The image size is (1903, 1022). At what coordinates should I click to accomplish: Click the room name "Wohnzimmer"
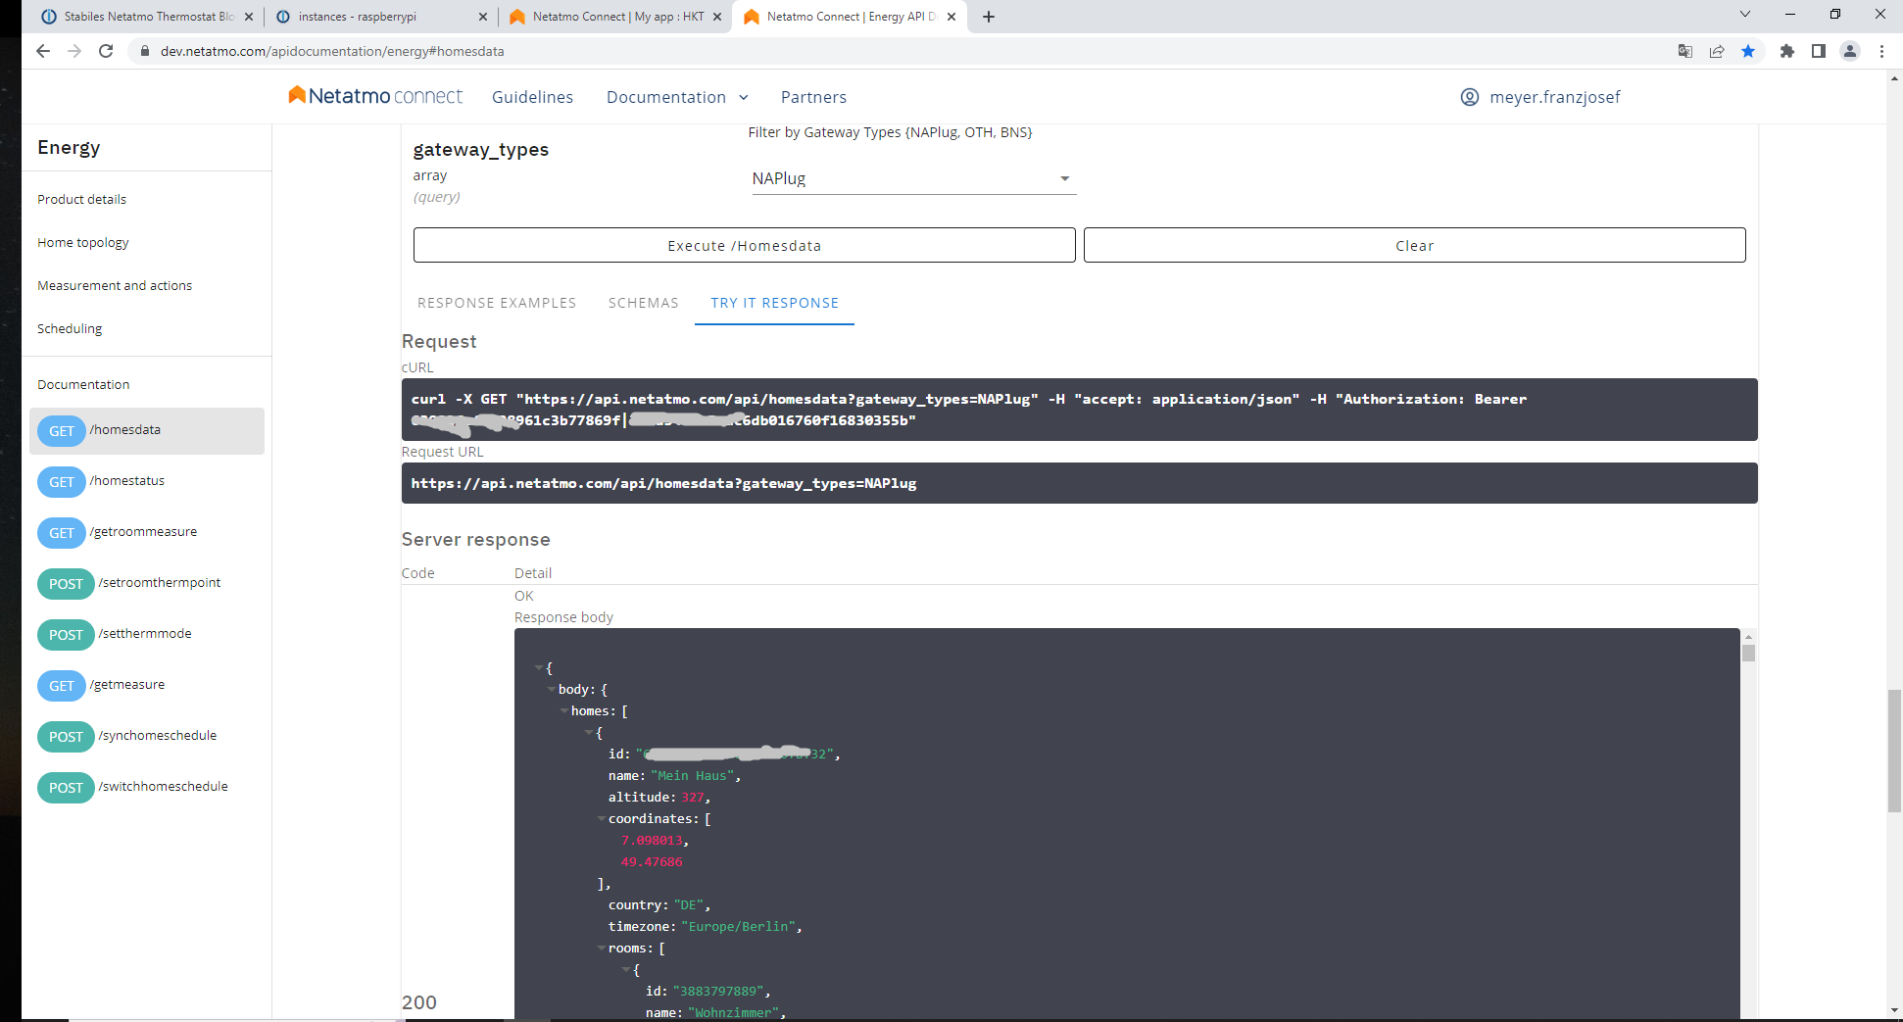(733, 1012)
